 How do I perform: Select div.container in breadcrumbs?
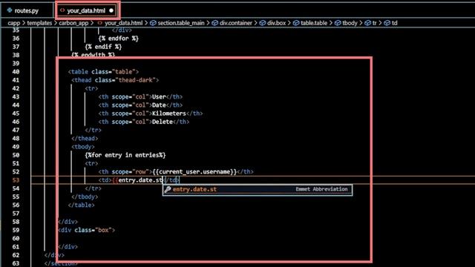(236, 23)
